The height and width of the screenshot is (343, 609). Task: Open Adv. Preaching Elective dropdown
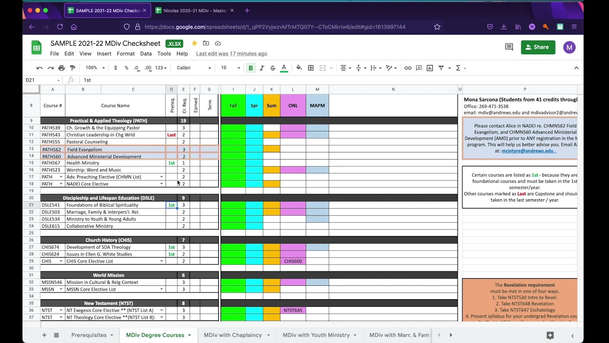click(162, 177)
